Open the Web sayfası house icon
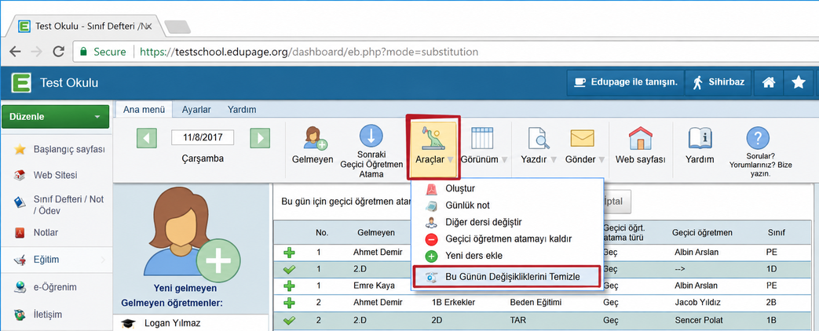The width and height of the screenshot is (819, 331). pyautogui.click(x=640, y=138)
